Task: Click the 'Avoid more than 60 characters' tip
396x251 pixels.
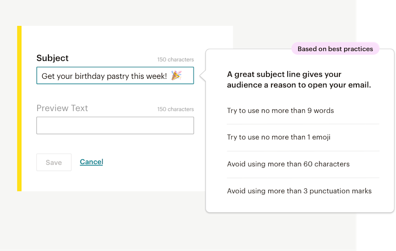Action: pyautogui.click(x=288, y=164)
